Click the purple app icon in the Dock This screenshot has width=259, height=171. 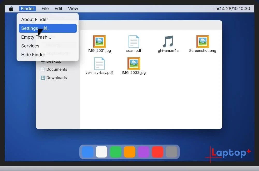pos(143,152)
